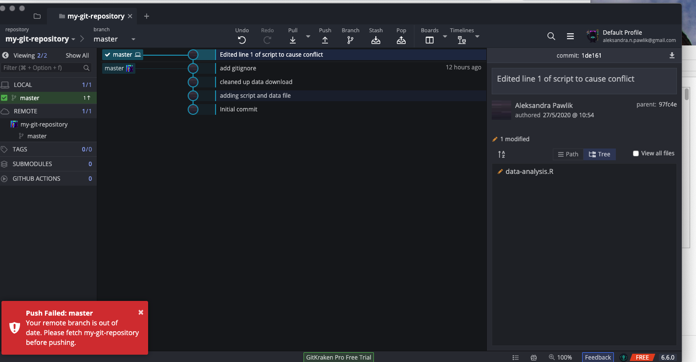The image size is (696, 362).
Task: Click the list icon in status bar
Action: [x=516, y=358]
